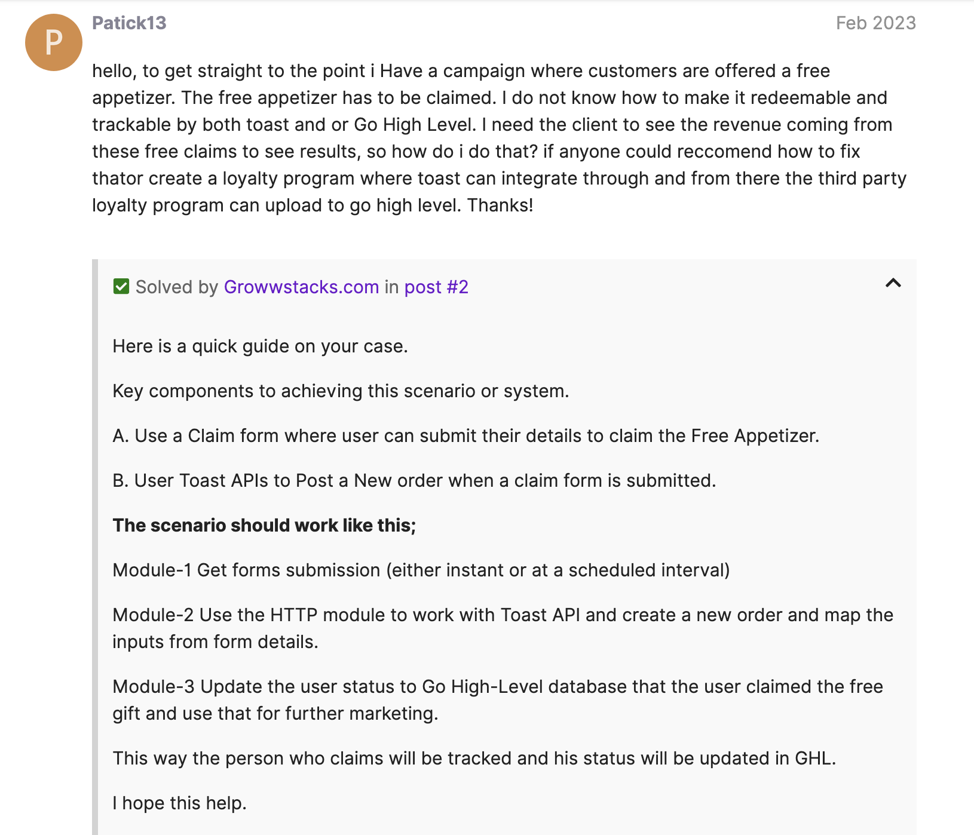Collapse the solved answer with chevron
The height and width of the screenshot is (835, 974).
(893, 283)
